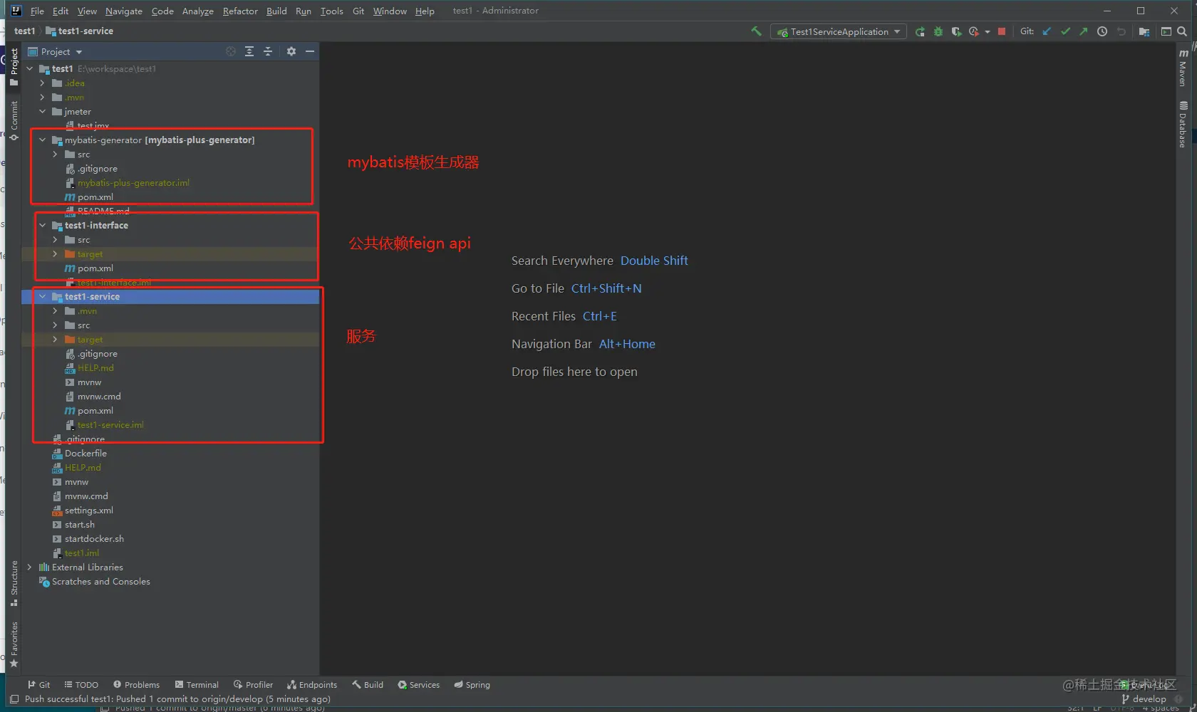This screenshot has height=712, width=1197.
Task: Click the Run with Coverage shield icon
Action: [956, 31]
